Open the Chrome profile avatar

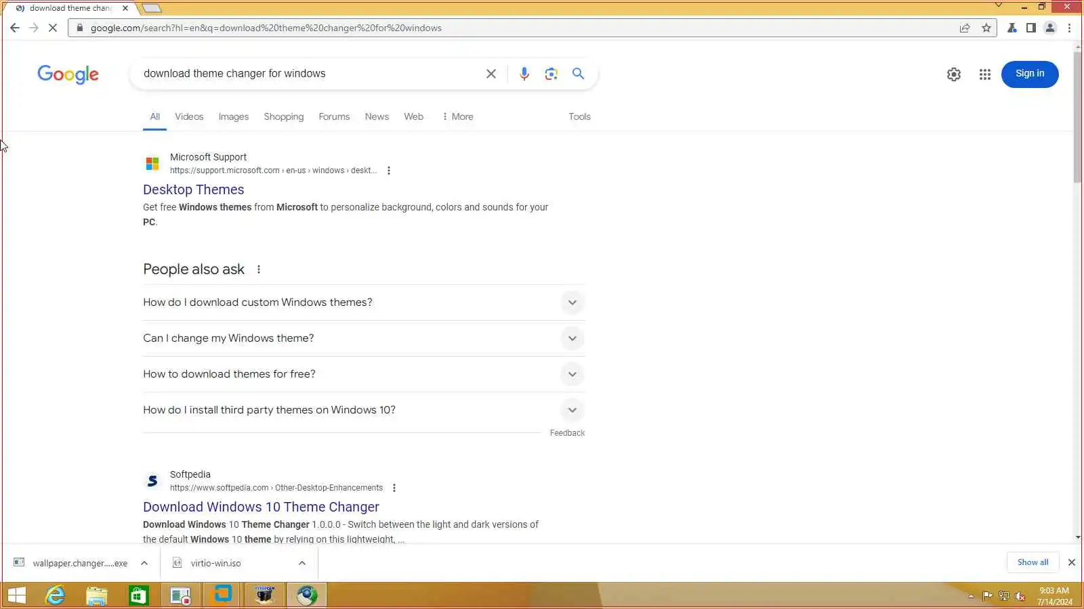click(x=1050, y=28)
